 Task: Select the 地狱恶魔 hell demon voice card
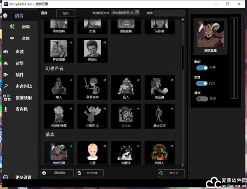(x=59, y=153)
